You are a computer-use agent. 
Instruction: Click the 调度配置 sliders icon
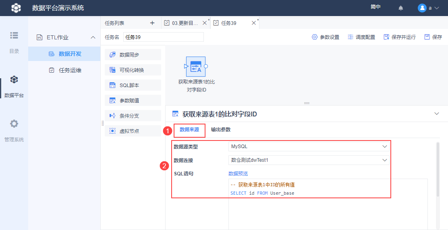(x=351, y=37)
